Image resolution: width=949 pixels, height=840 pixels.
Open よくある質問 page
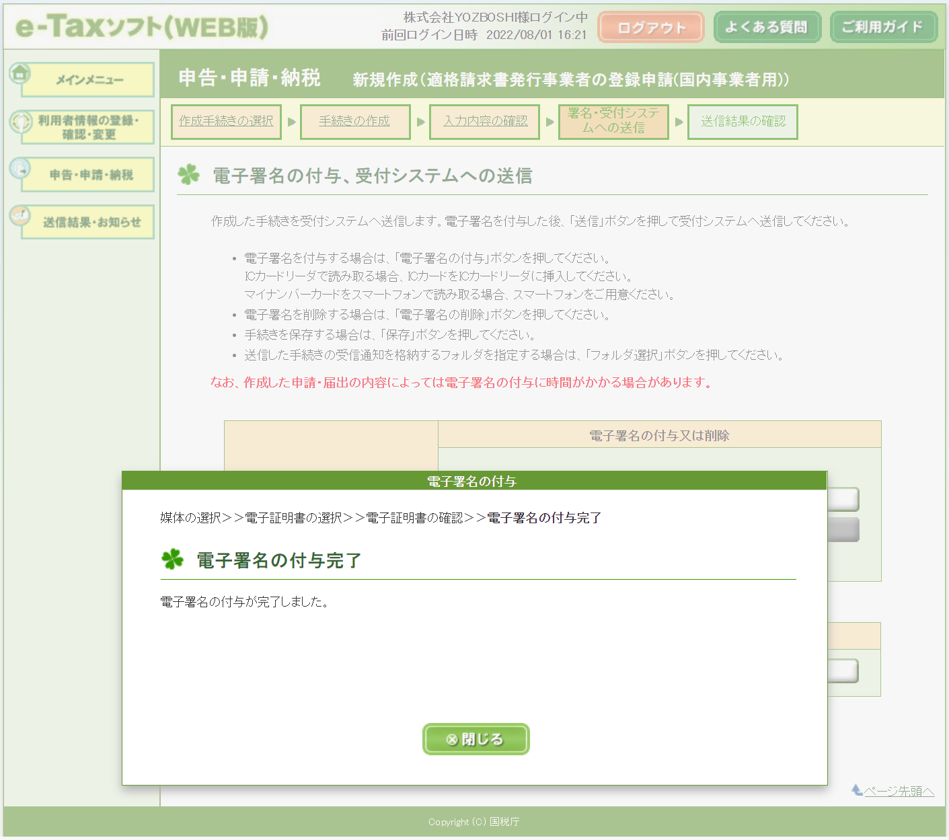[767, 27]
